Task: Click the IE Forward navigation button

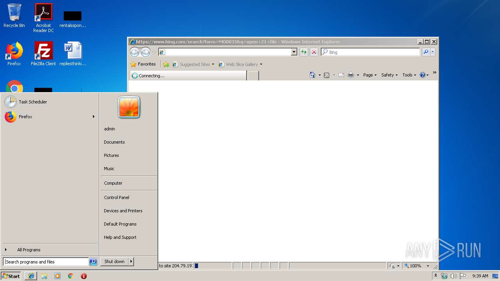Action: pyautogui.click(x=145, y=52)
